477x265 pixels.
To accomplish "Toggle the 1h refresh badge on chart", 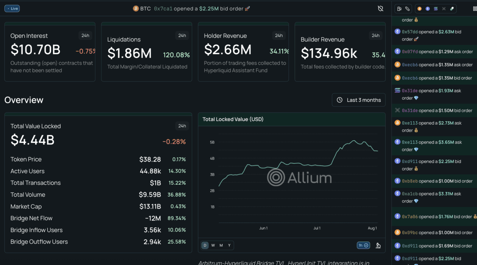I will coord(363,246).
